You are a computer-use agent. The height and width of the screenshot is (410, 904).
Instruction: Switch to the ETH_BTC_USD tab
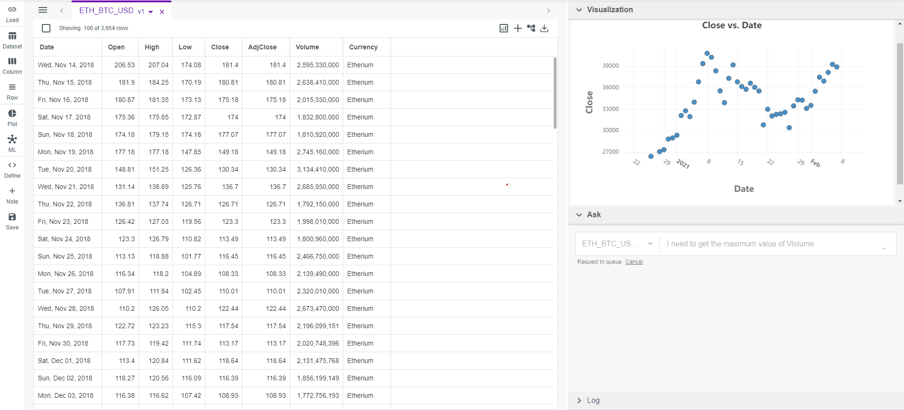pos(106,10)
